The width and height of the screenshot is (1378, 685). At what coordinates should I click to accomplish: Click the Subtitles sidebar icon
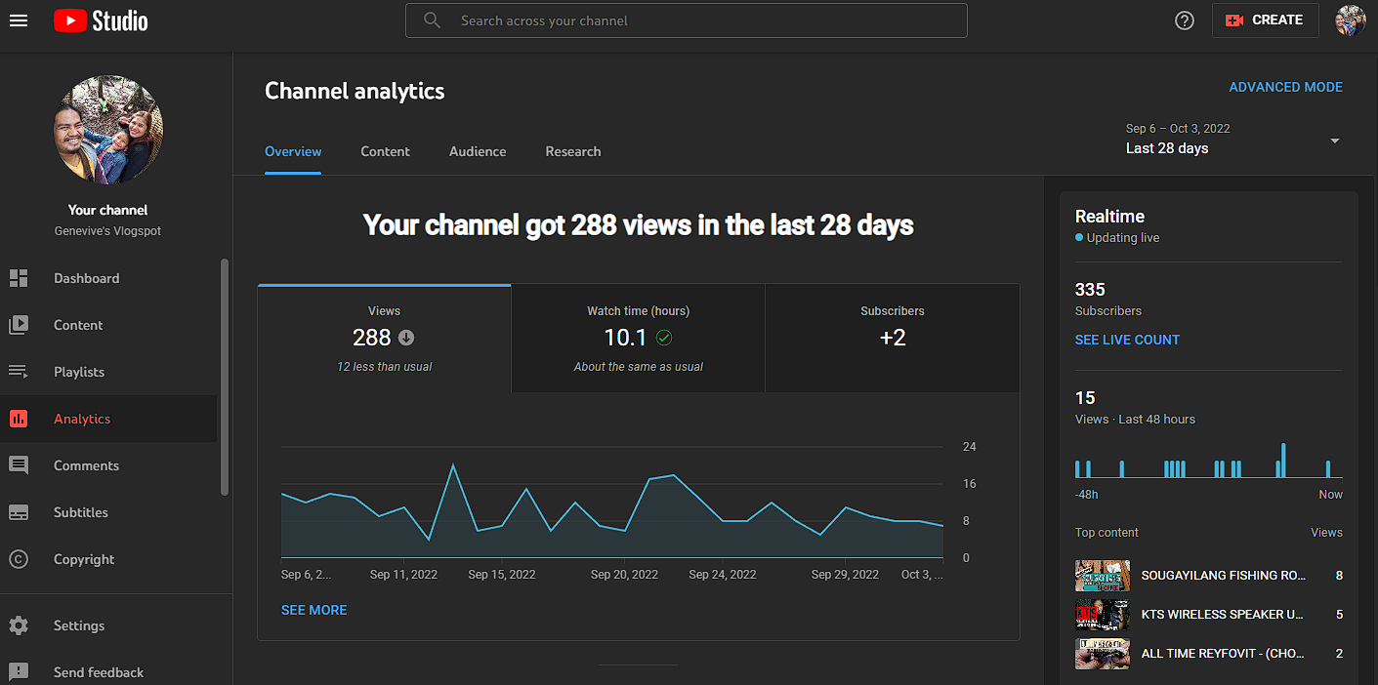pyautogui.click(x=19, y=512)
